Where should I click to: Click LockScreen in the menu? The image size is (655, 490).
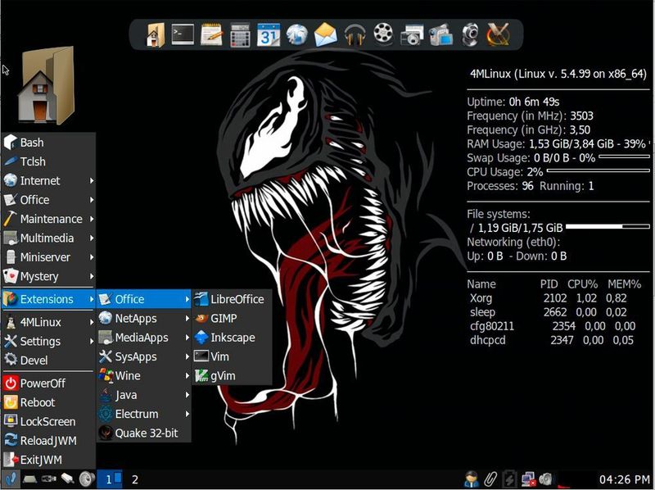pyautogui.click(x=48, y=421)
